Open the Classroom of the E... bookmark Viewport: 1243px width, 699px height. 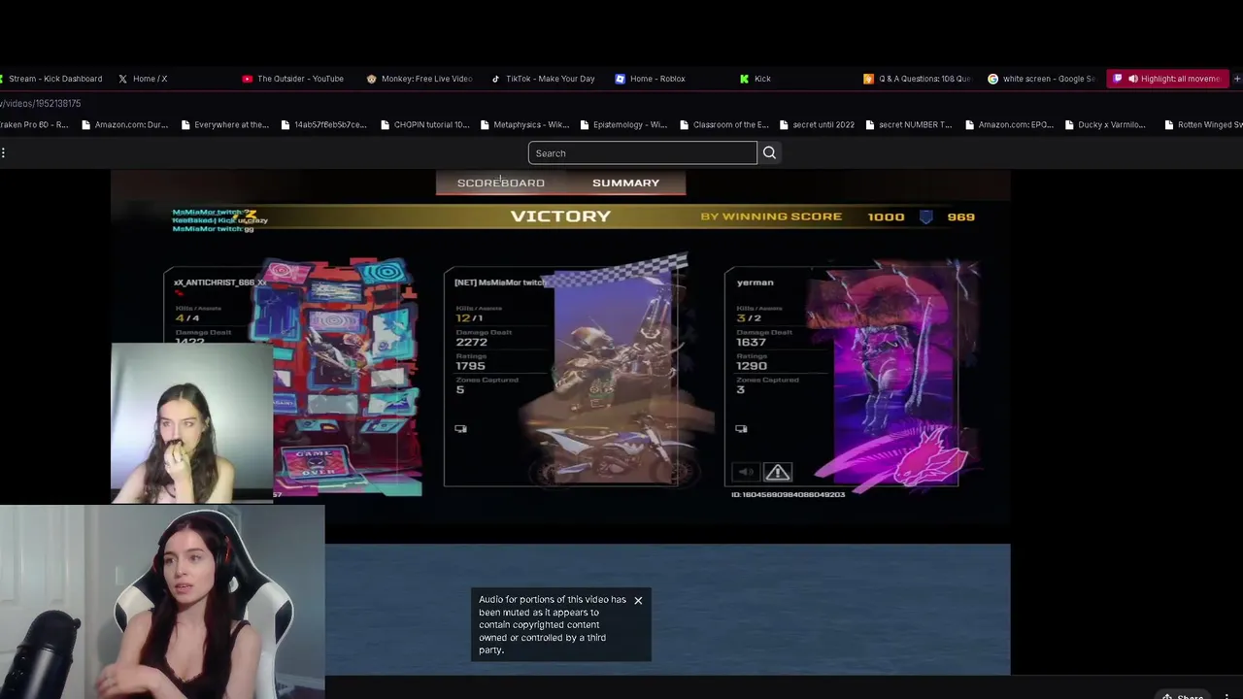[723, 124]
